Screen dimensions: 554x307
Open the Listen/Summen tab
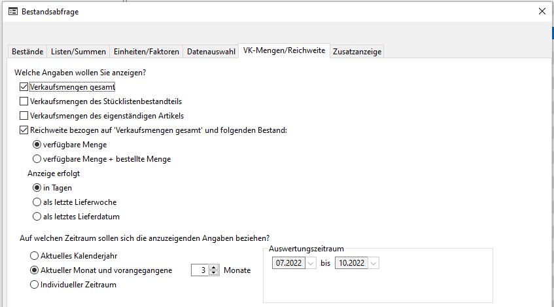pos(78,52)
